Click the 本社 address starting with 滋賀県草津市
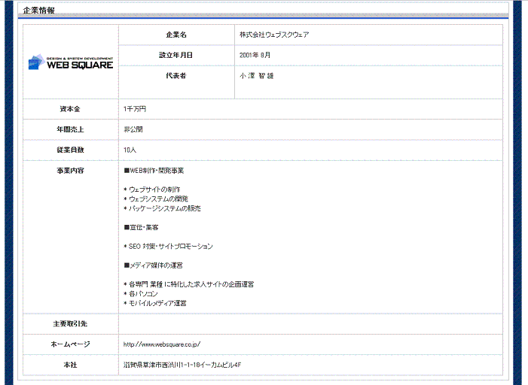This screenshot has width=528, height=385. click(x=182, y=365)
